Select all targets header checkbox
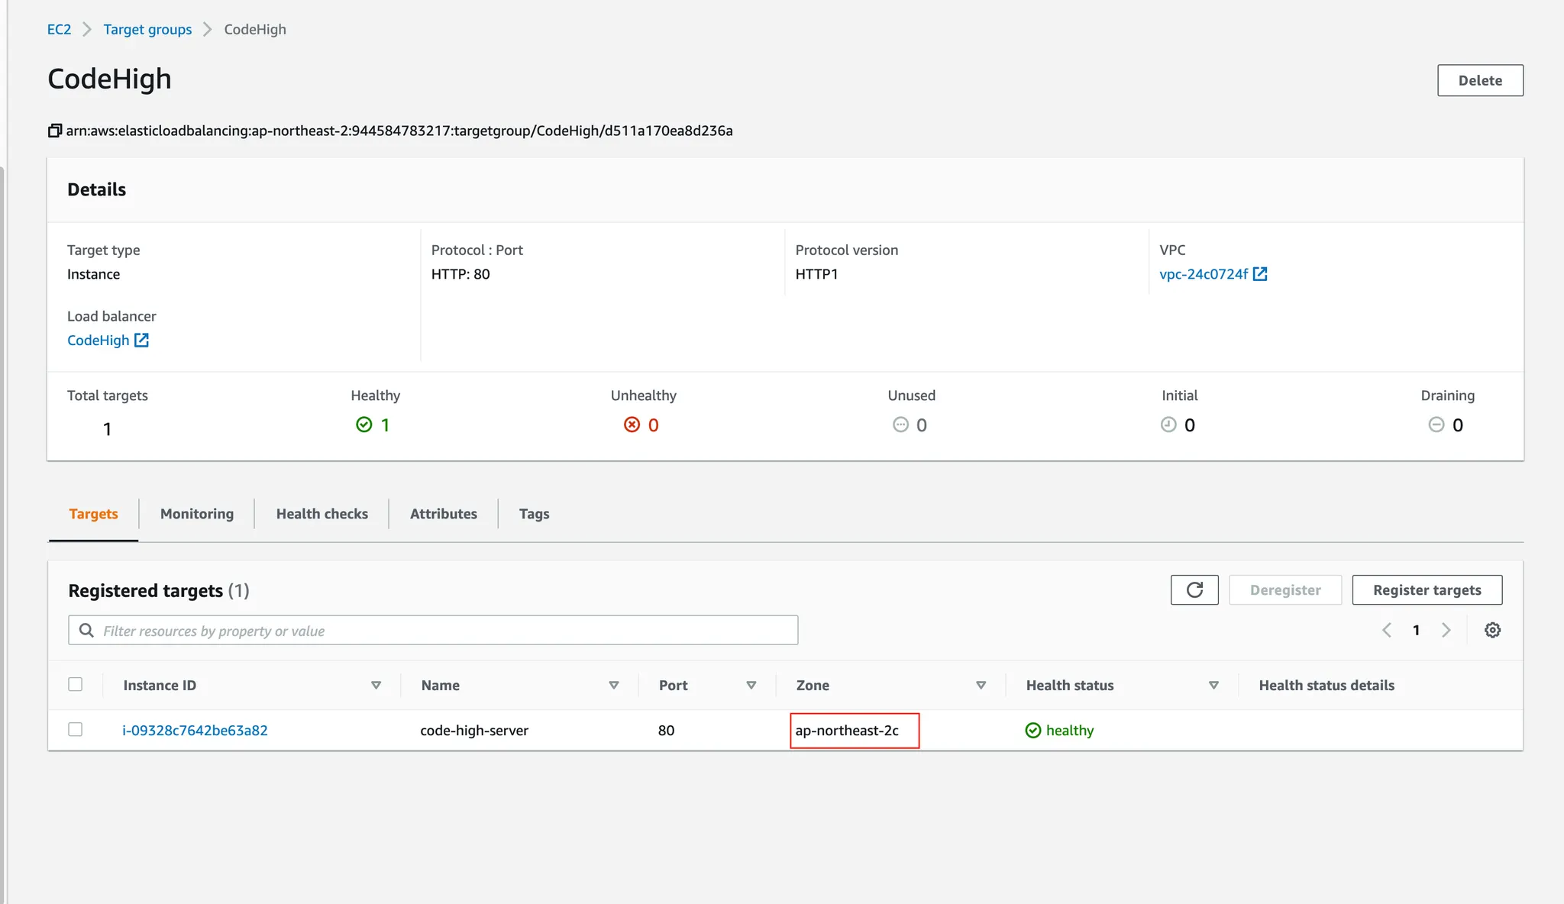Viewport: 1564px width, 904px height. tap(75, 684)
